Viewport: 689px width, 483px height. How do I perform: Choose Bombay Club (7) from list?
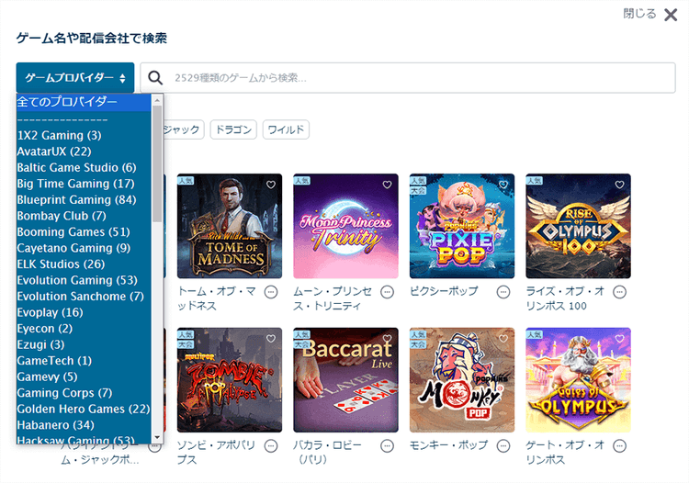pyautogui.click(x=84, y=216)
